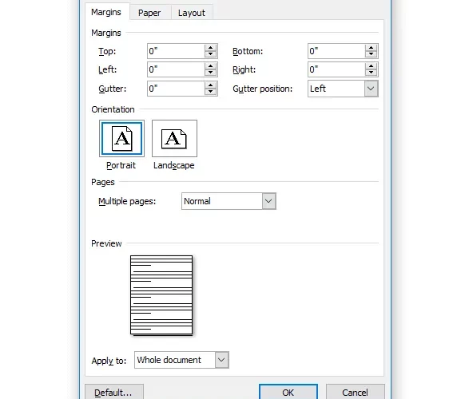This screenshot has width=465, height=399.
Task: Increase the Bottom margin with up arrow
Action: pyautogui.click(x=371, y=48)
